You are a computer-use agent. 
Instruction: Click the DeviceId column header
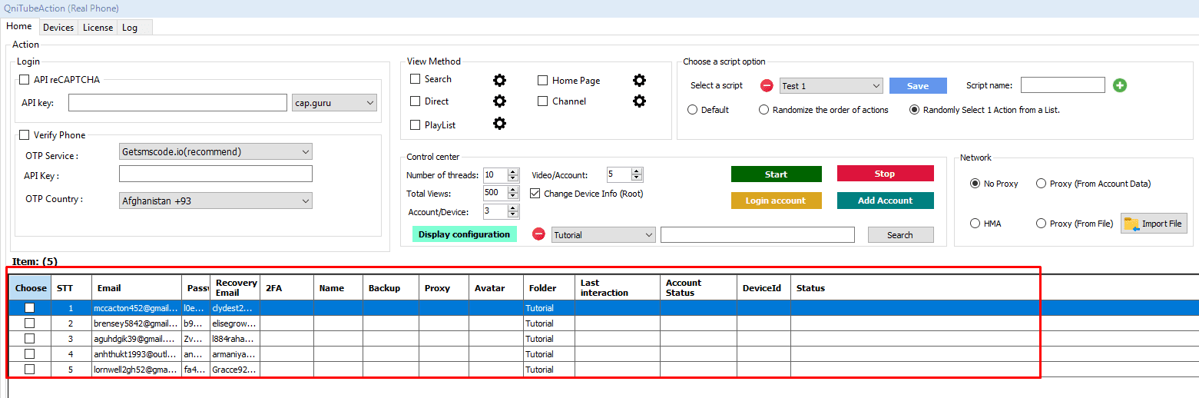[763, 288]
